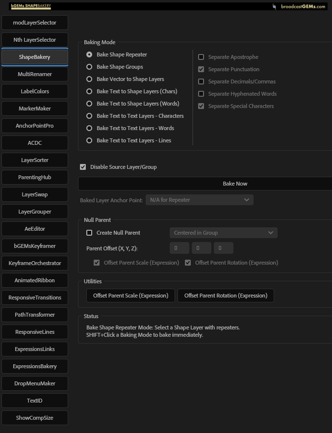Click the Parent Offset X input field
332x433 pixels.
click(179, 248)
